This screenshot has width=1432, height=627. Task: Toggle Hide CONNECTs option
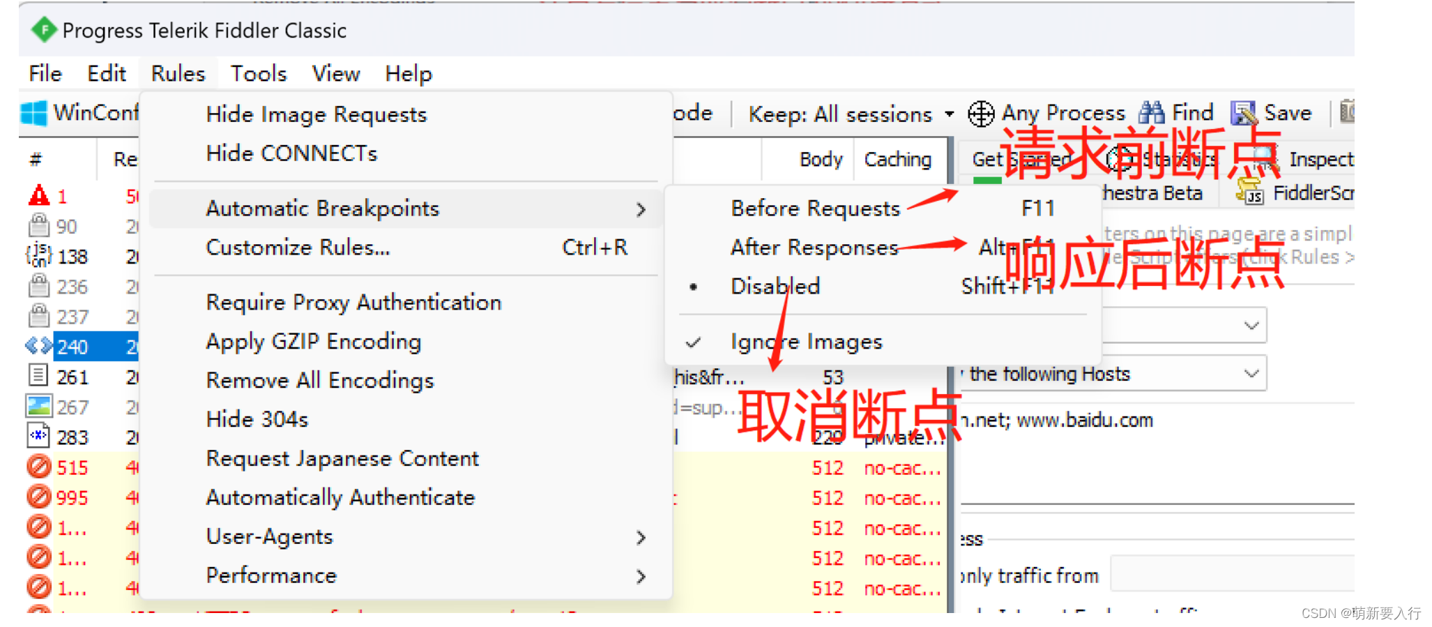click(x=291, y=153)
